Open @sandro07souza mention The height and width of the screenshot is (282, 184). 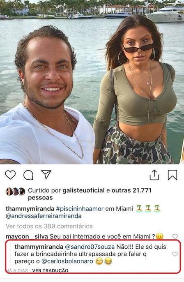(90, 247)
